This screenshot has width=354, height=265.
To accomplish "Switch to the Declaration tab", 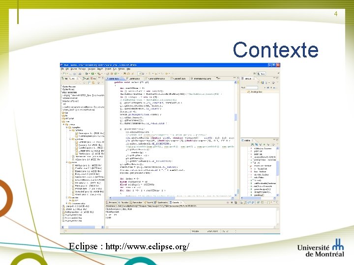I will (137, 203).
